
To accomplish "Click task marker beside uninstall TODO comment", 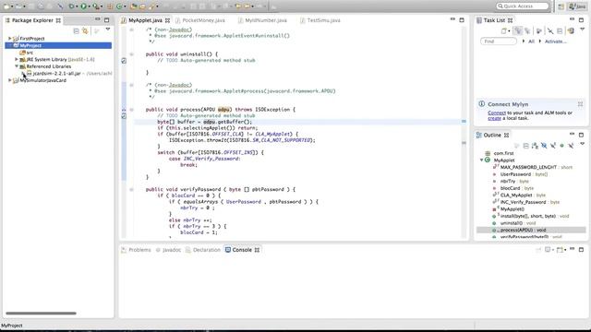I will 124,60.
